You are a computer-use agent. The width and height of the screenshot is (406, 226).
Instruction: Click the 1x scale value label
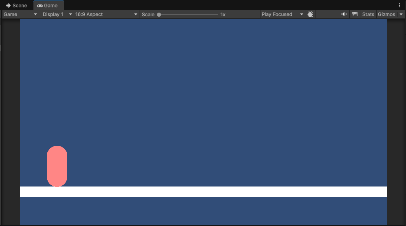pos(223,15)
